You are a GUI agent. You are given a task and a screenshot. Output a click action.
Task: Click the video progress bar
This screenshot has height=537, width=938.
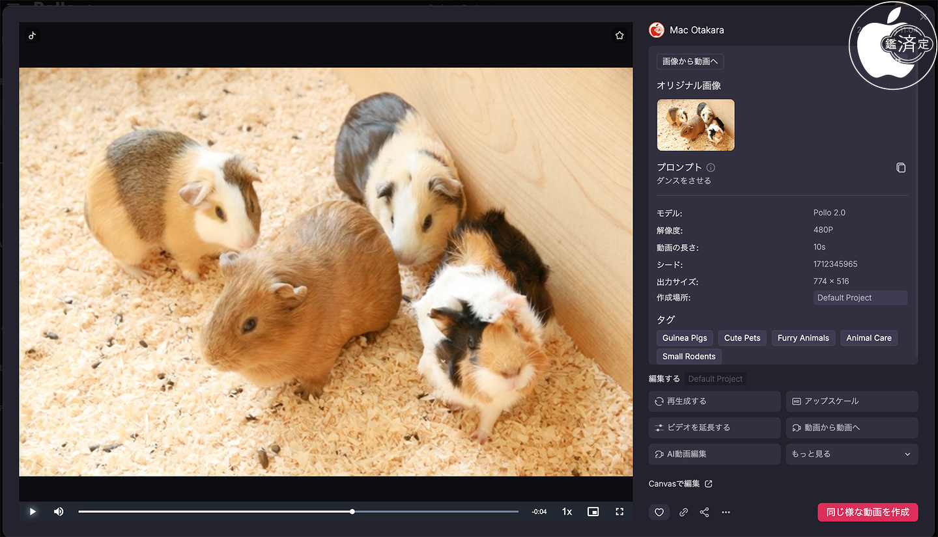pyautogui.click(x=298, y=512)
